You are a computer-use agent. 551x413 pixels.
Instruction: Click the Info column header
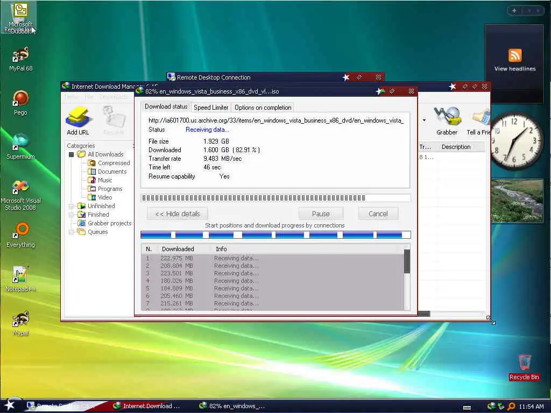point(221,249)
